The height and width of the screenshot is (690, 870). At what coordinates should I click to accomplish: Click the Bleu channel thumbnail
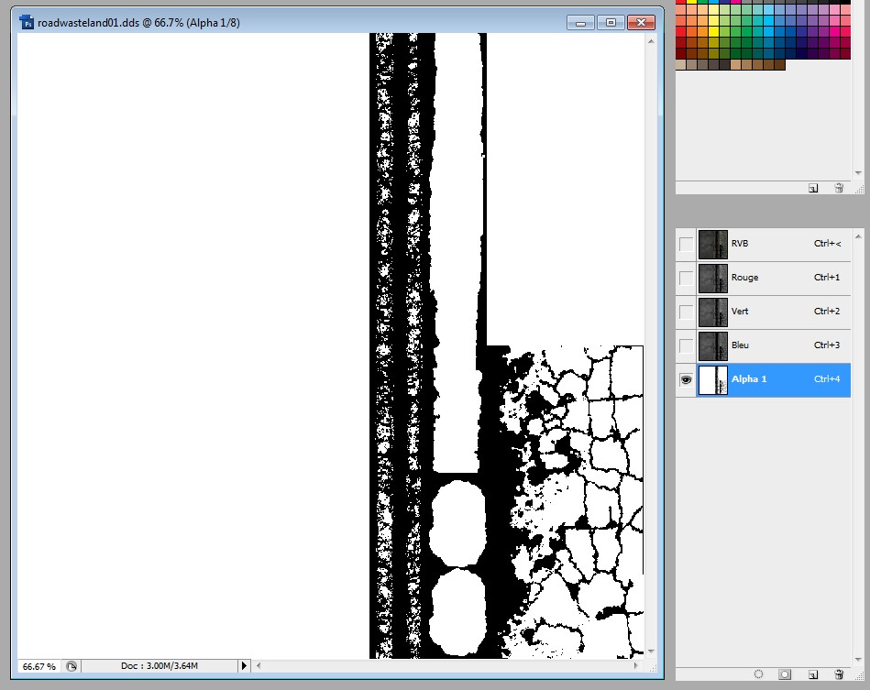tap(713, 346)
